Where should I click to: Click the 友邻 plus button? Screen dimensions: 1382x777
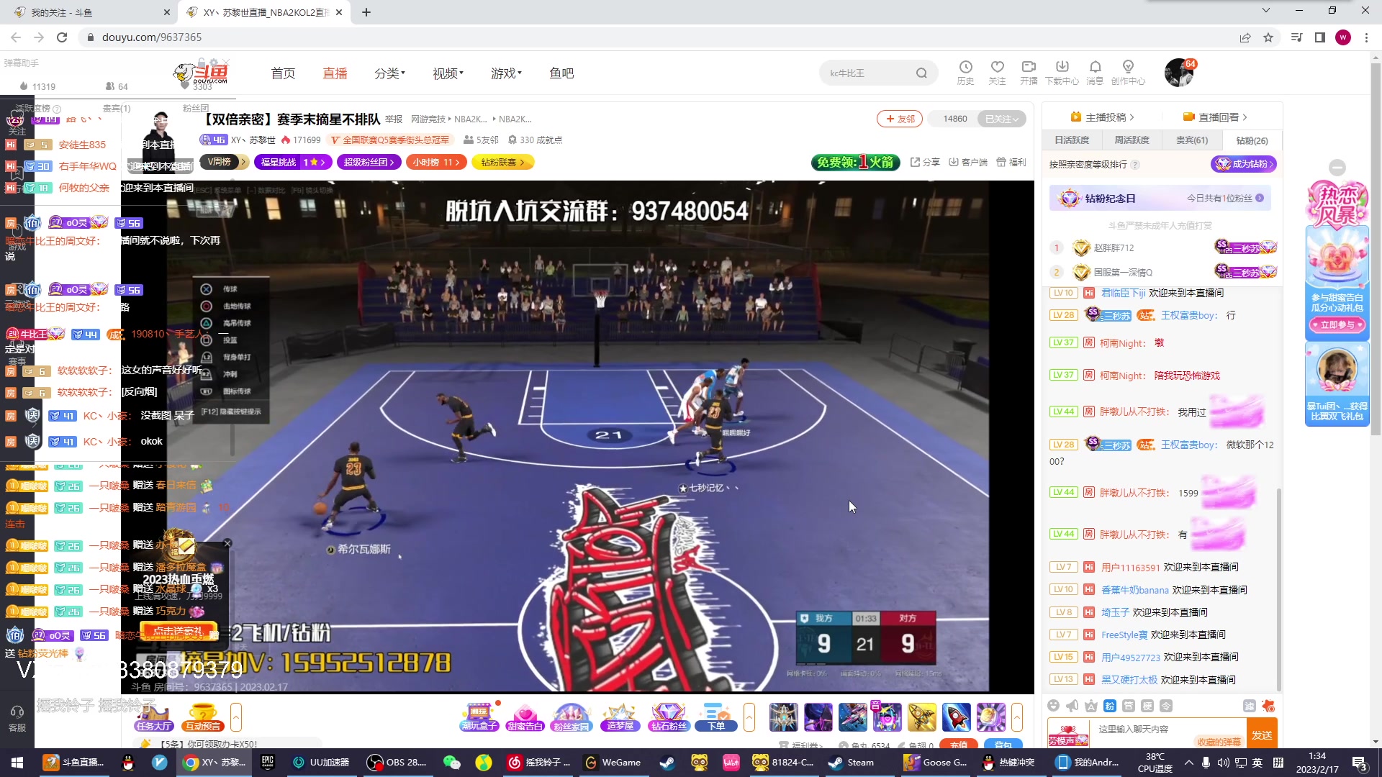(x=900, y=119)
